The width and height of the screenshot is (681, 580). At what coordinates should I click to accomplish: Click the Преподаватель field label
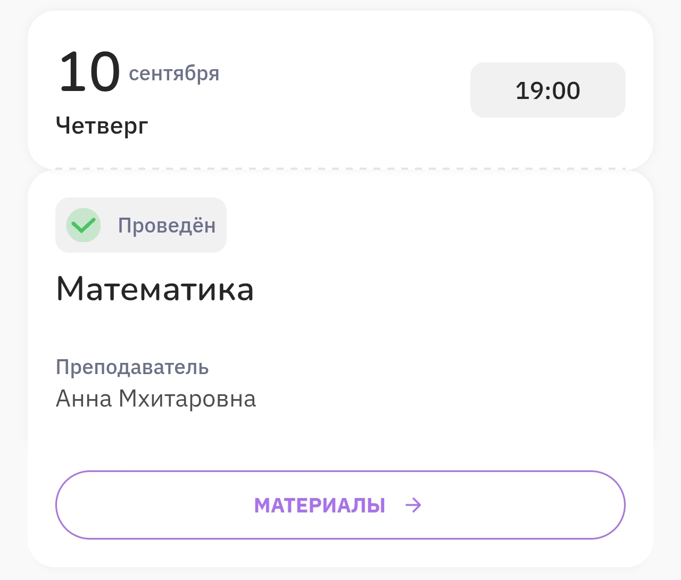coord(132,367)
